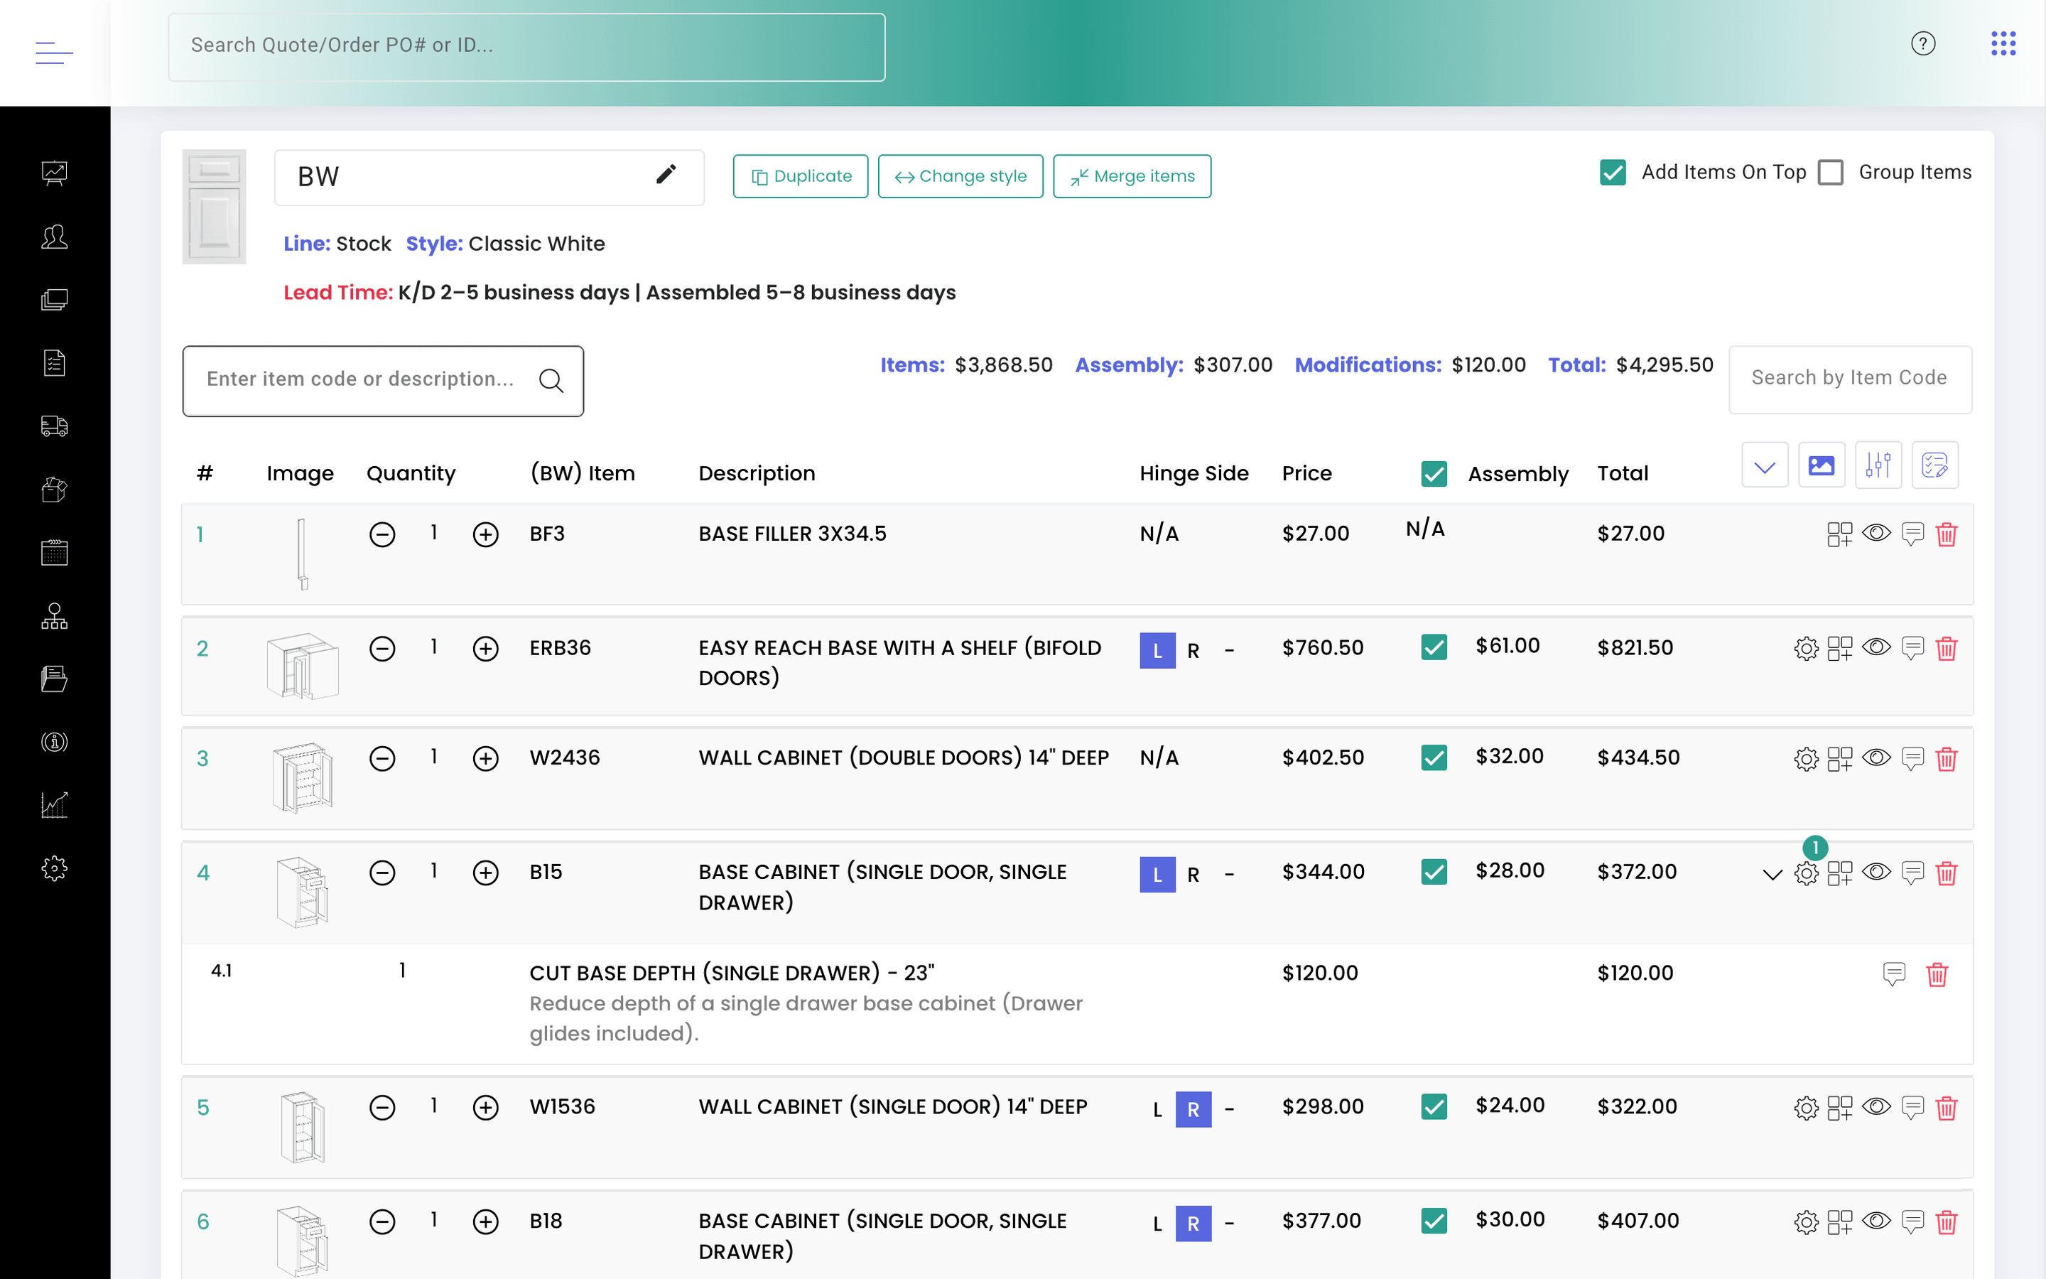Uncheck assembly for W1536 row
The height and width of the screenshot is (1279, 2046).
1434,1106
